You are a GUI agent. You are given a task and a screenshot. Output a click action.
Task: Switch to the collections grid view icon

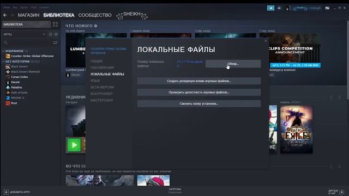coord(55,24)
